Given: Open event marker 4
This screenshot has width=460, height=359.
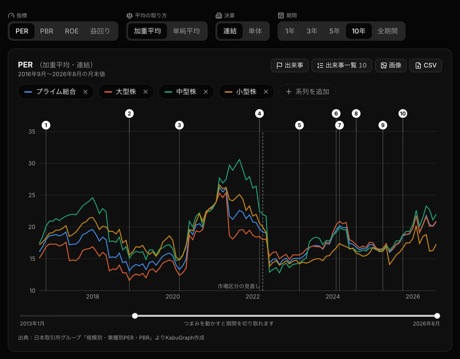Looking at the screenshot, I should [x=260, y=113].
